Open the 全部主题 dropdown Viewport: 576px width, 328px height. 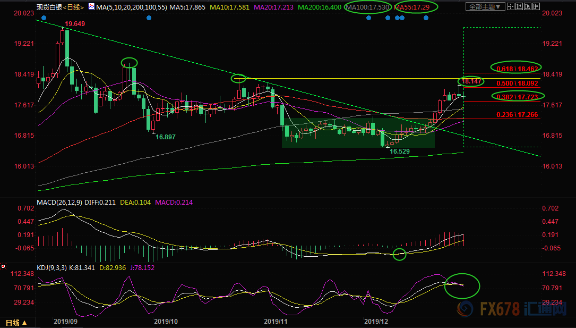[x=483, y=7]
